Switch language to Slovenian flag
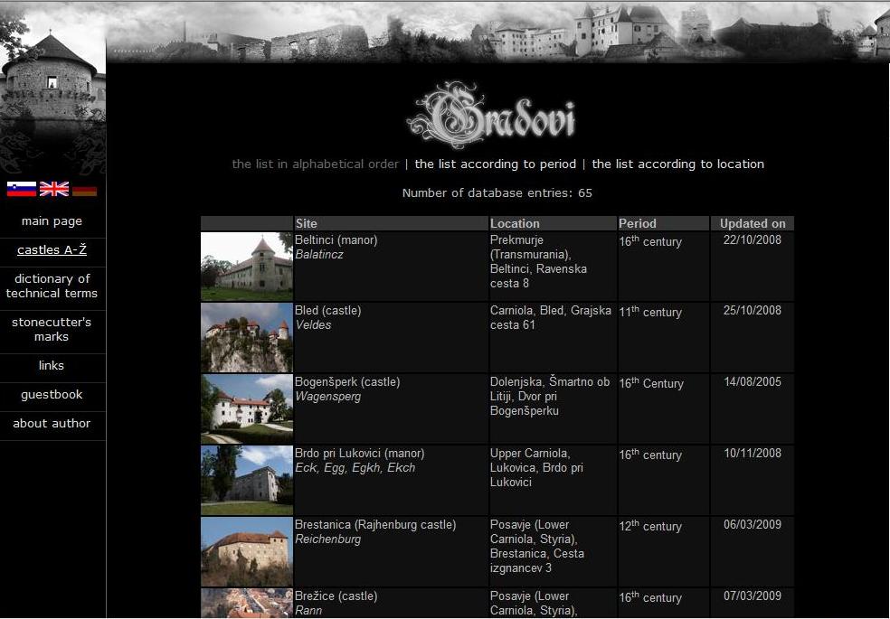This screenshot has height=619, width=890. coord(22,189)
